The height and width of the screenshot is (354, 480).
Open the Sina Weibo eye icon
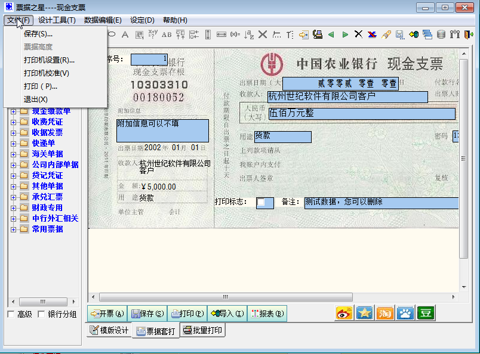click(344, 313)
